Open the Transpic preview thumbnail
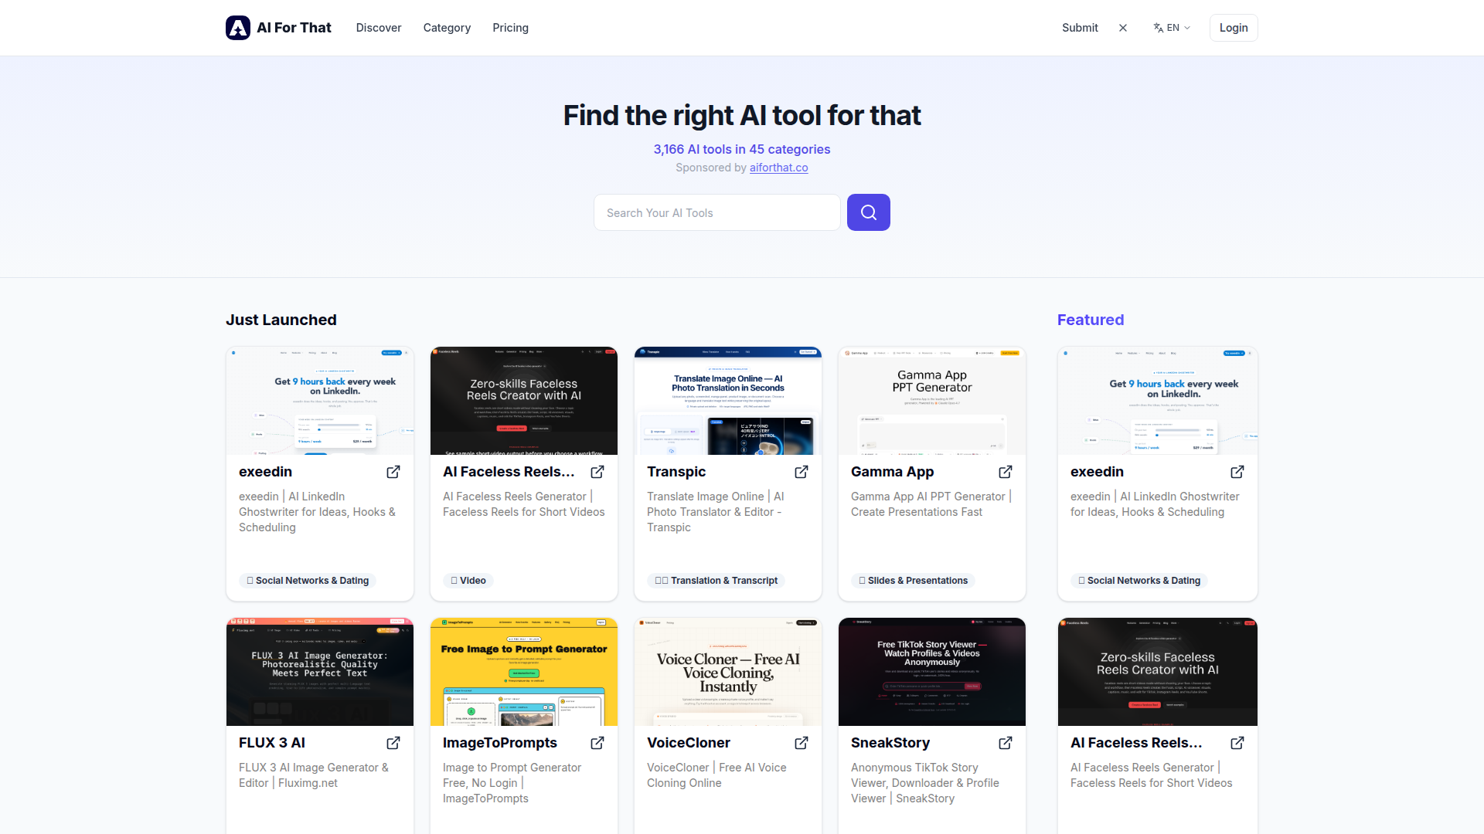This screenshot has height=834, width=1484. point(728,401)
